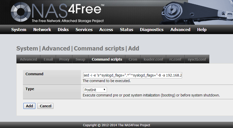Image resolution: width=233 pixels, height=128 pixels.
Task: Switch to the Proxy tab
Action: click(x=64, y=59)
